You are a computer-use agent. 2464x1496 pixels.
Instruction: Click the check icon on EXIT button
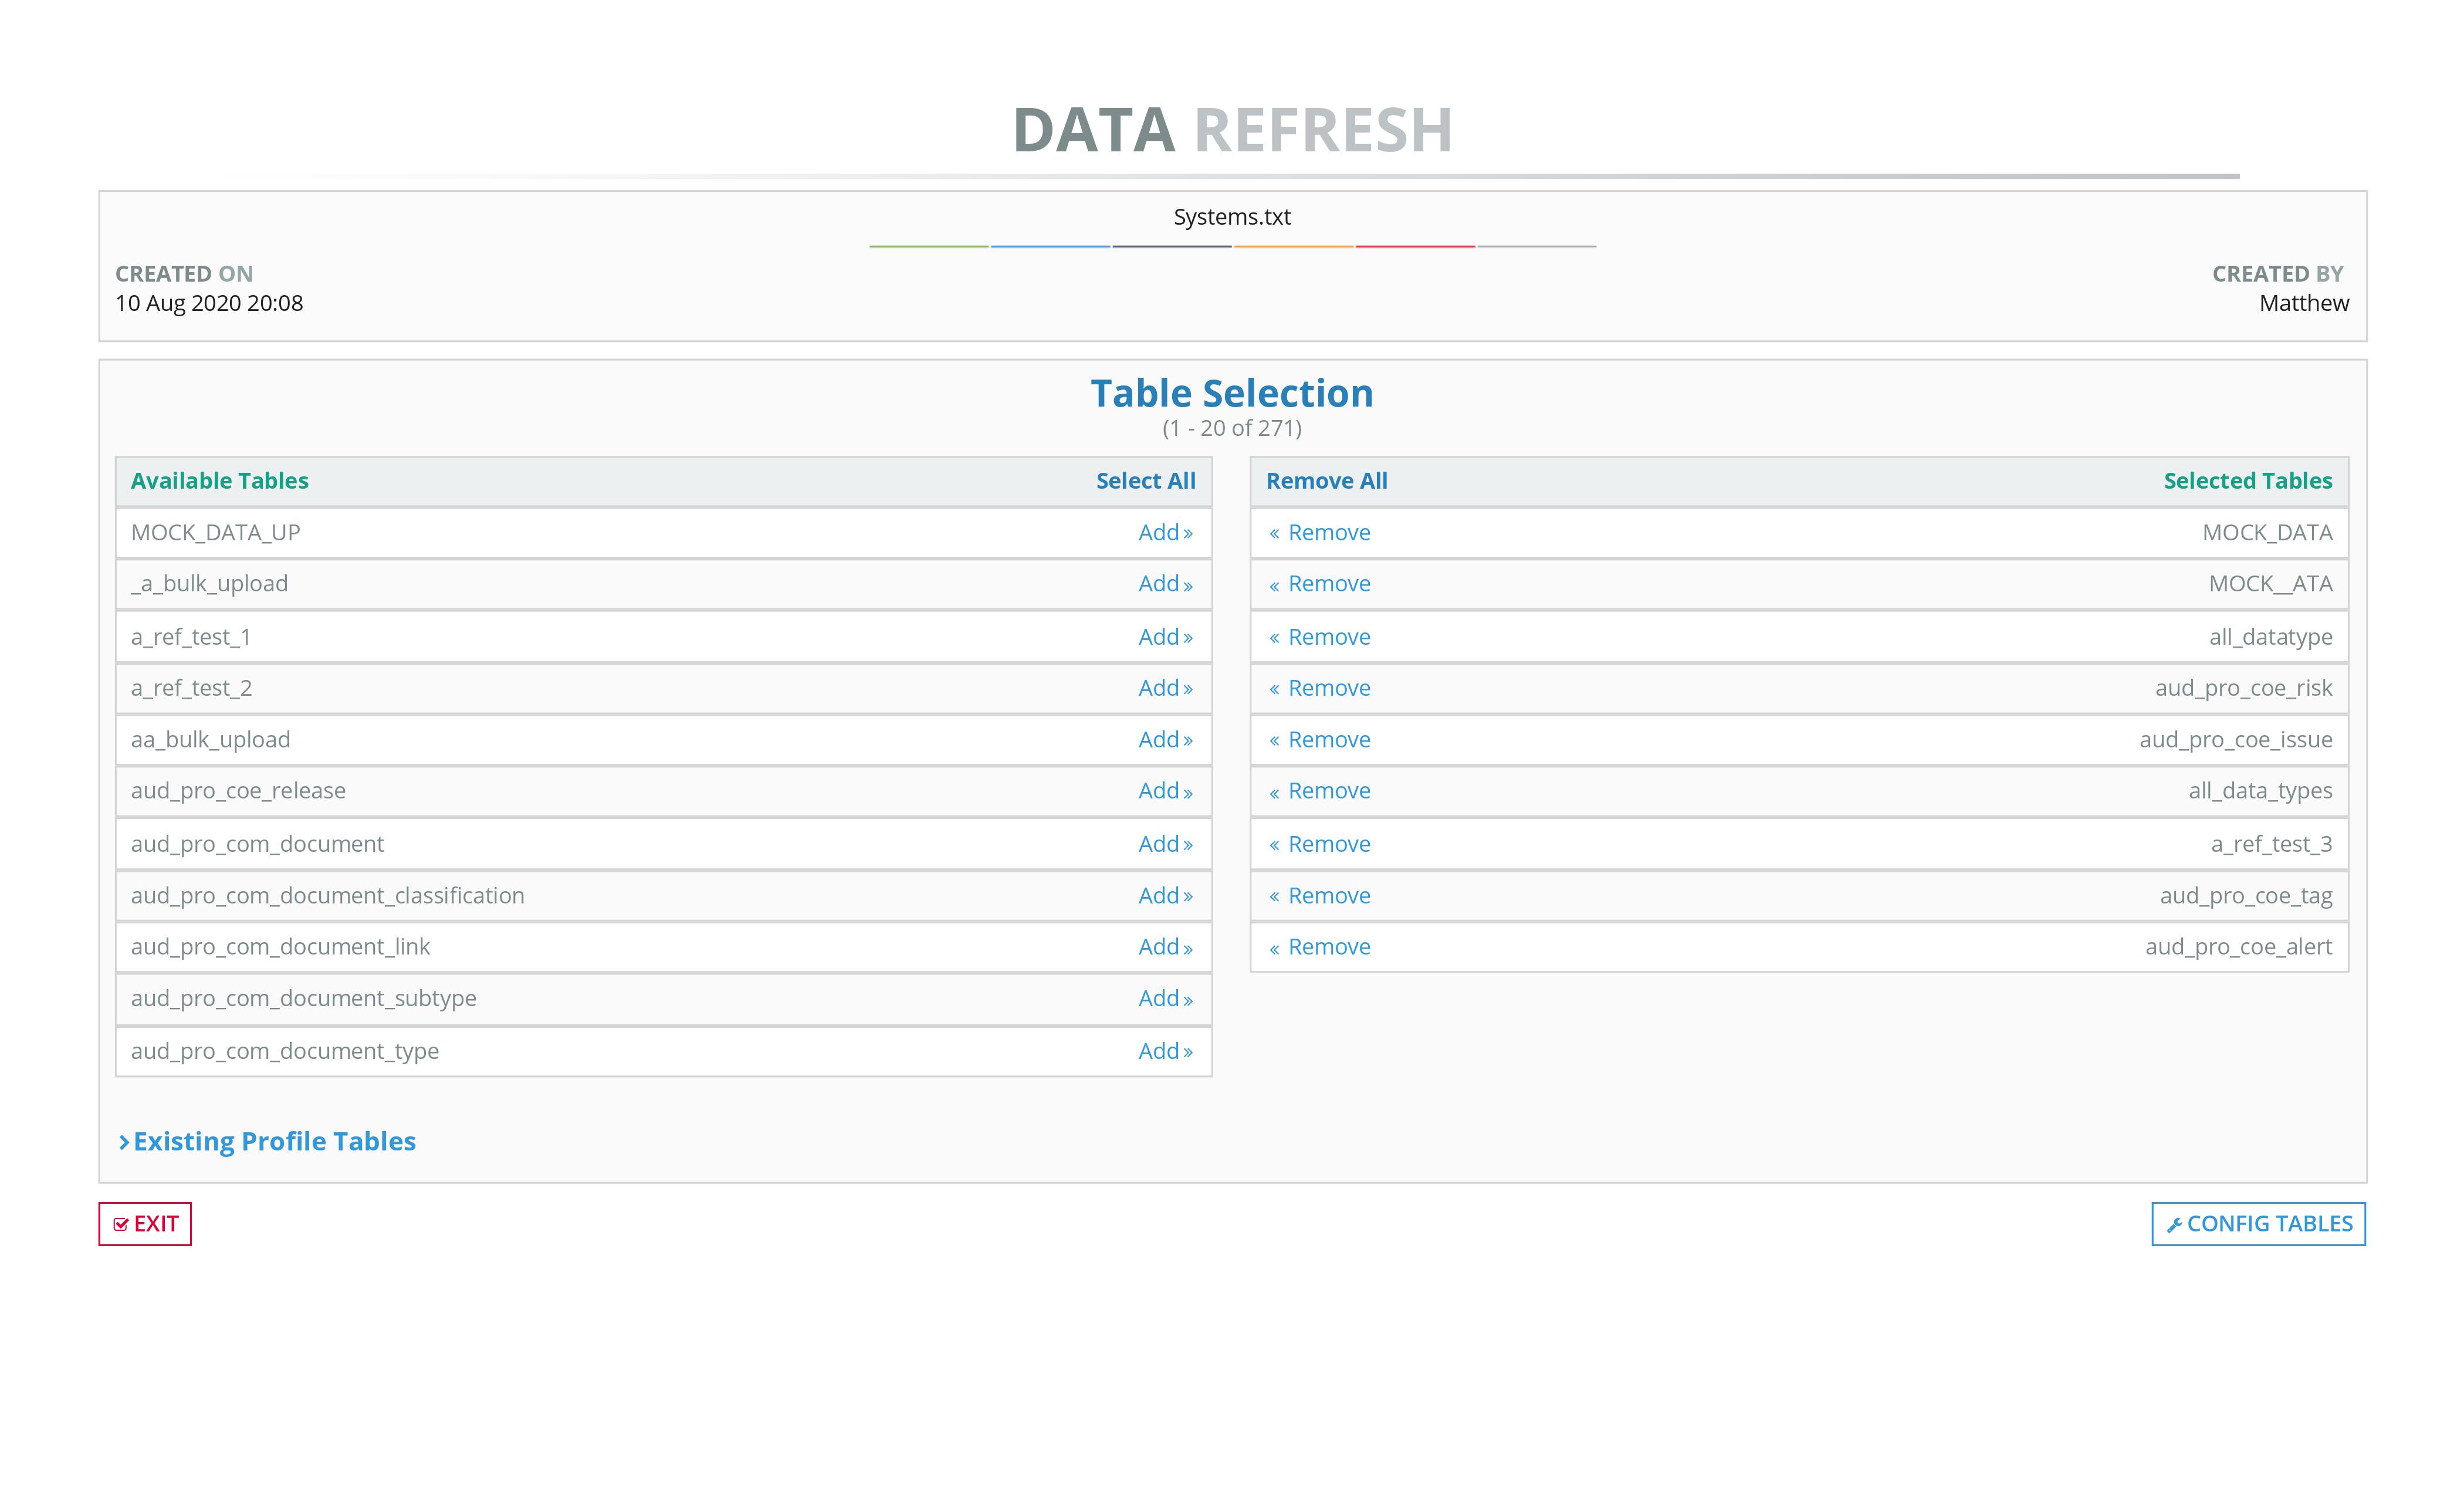click(121, 1225)
